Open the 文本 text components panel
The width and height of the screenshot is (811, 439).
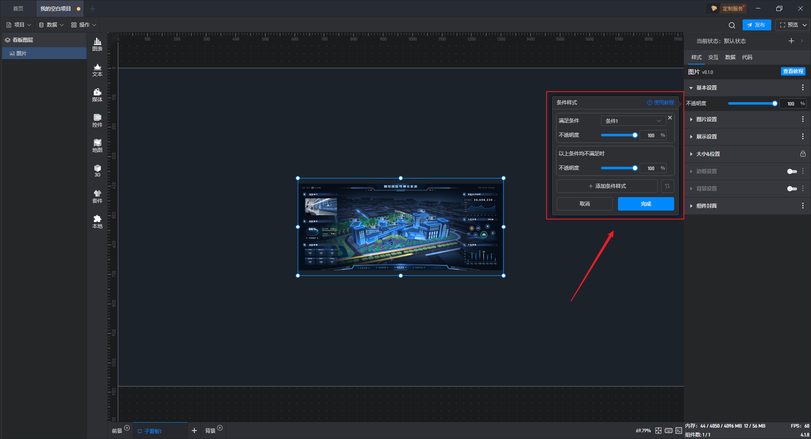click(x=97, y=70)
